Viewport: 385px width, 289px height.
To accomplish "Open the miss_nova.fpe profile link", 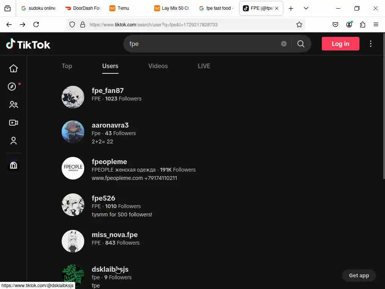I will (115, 235).
